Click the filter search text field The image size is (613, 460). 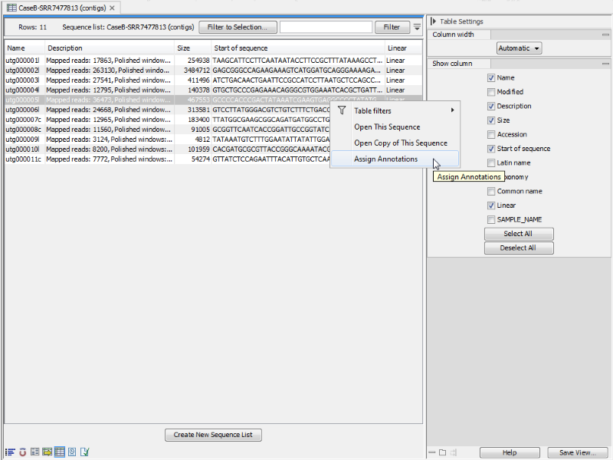pos(326,26)
